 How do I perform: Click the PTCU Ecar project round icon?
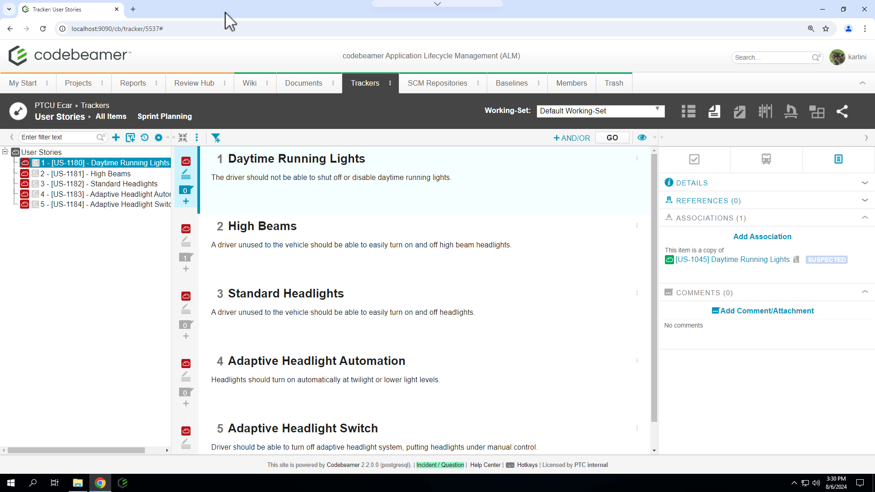[18, 111]
